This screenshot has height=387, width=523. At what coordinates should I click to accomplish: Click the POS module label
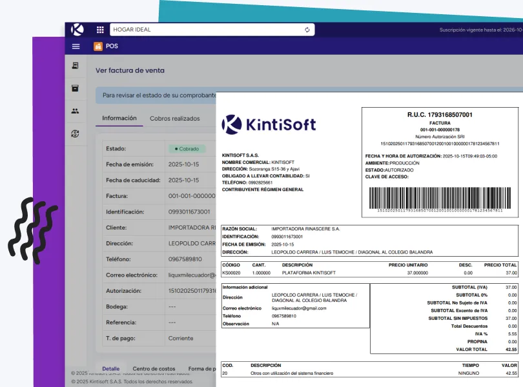pos(112,46)
